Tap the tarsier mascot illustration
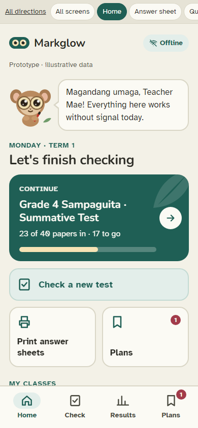Viewport: 198px width, 428px height. pyautogui.click(x=30, y=108)
